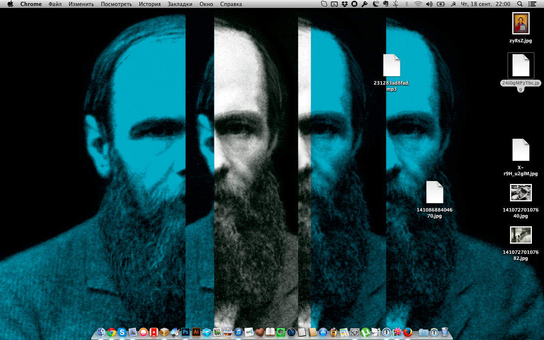Launch Illustrator from the Dock
The width and height of the screenshot is (544, 340).
click(x=196, y=332)
